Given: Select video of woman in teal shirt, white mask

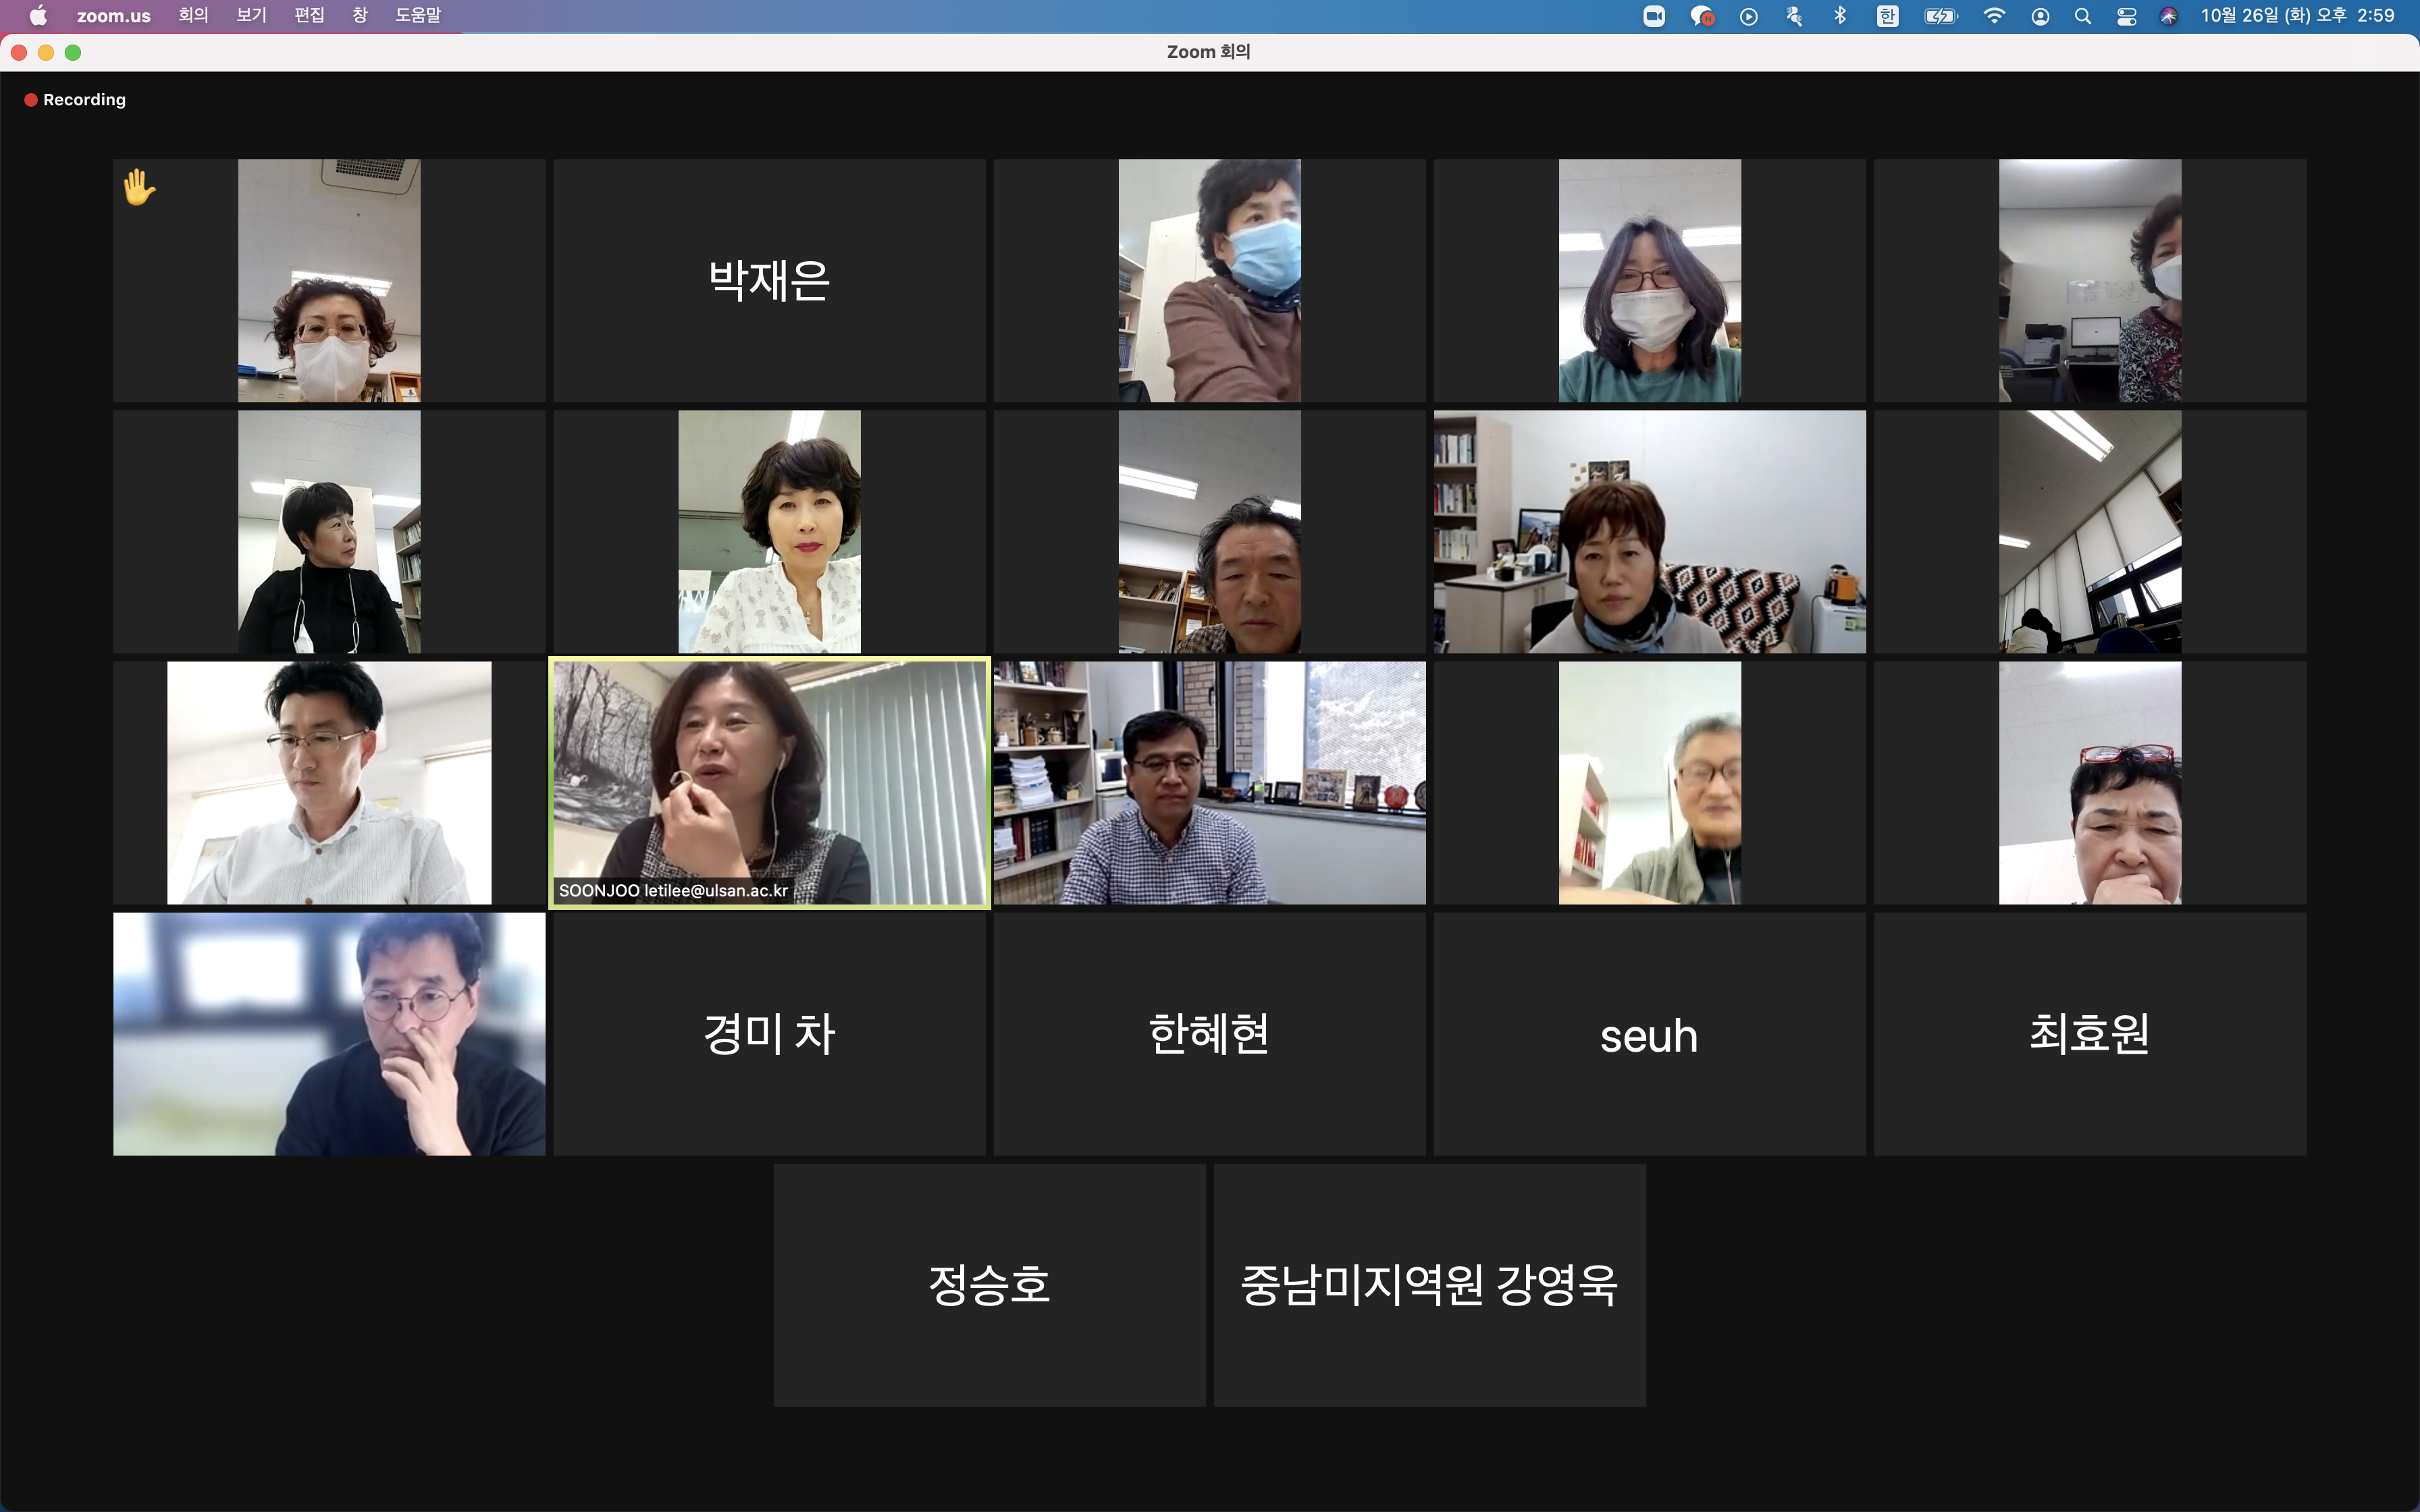Looking at the screenshot, I should coord(1650,281).
